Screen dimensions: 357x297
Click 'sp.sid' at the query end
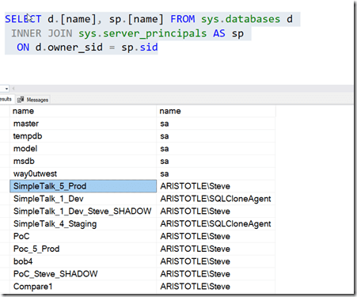pos(139,48)
